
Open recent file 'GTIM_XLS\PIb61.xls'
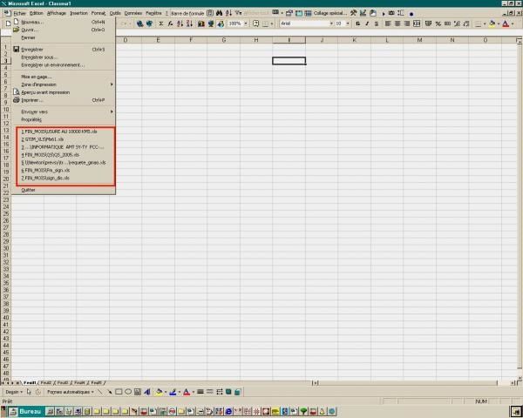point(65,139)
